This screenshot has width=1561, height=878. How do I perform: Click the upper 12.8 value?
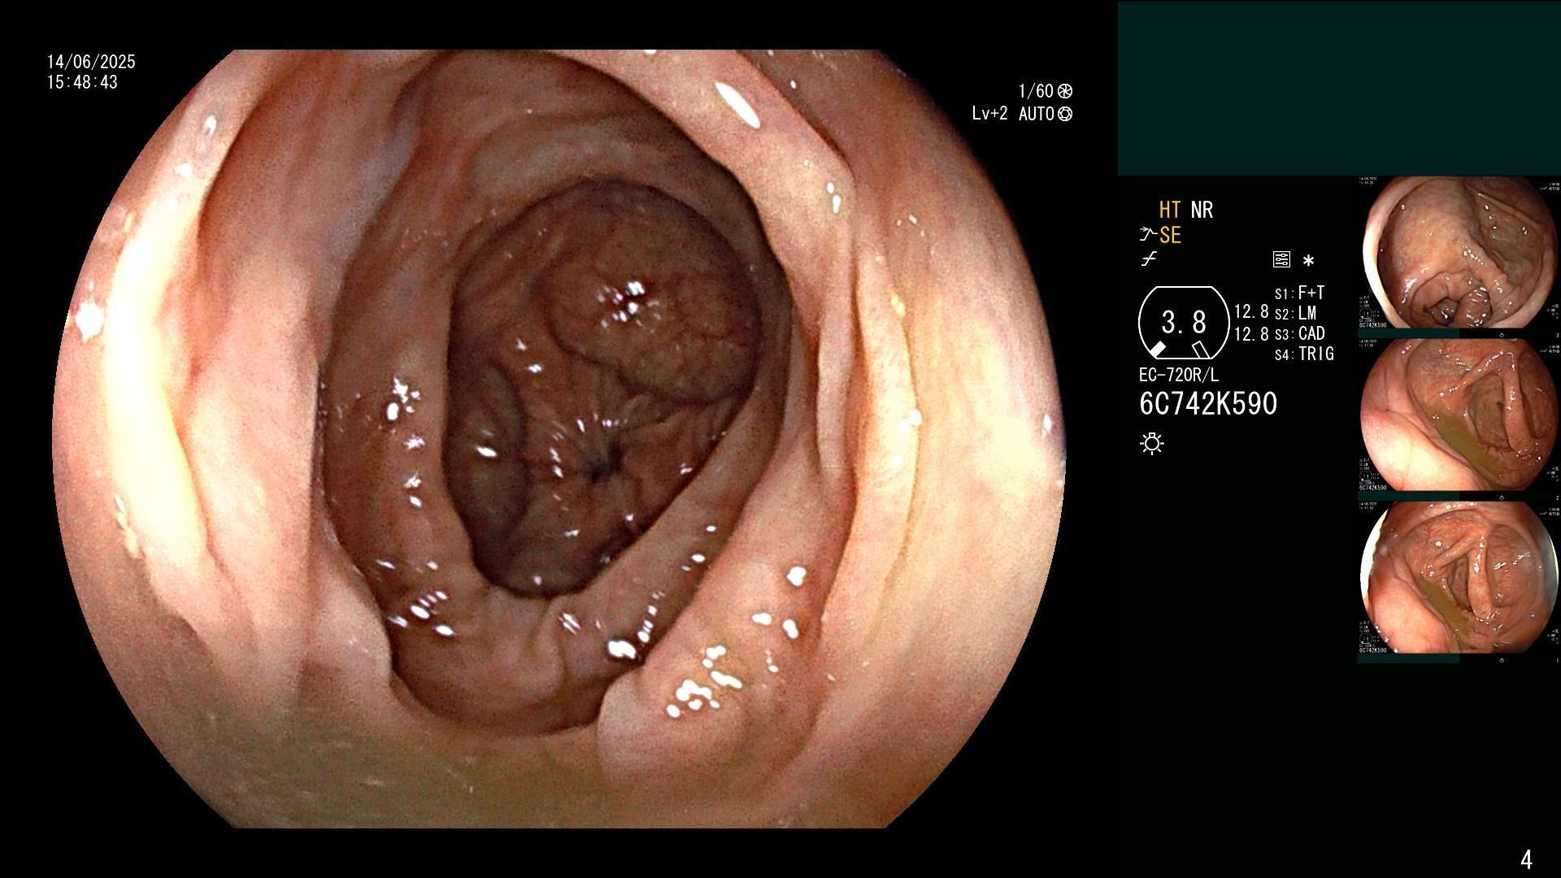click(x=1251, y=312)
